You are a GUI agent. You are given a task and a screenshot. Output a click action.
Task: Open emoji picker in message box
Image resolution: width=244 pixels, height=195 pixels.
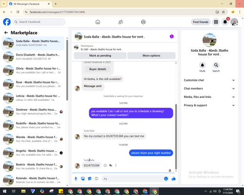(x=166, y=179)
